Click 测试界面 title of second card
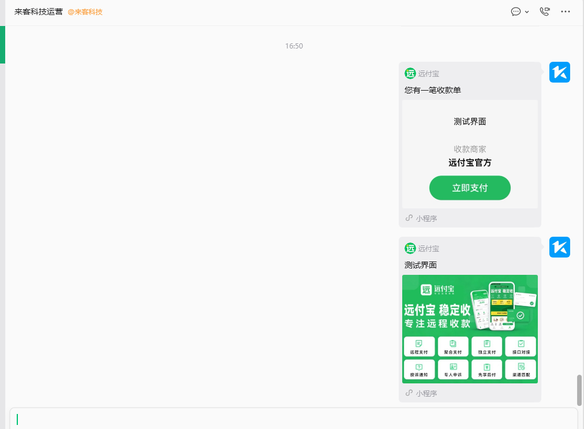584x429 pixels. [421, 265]
